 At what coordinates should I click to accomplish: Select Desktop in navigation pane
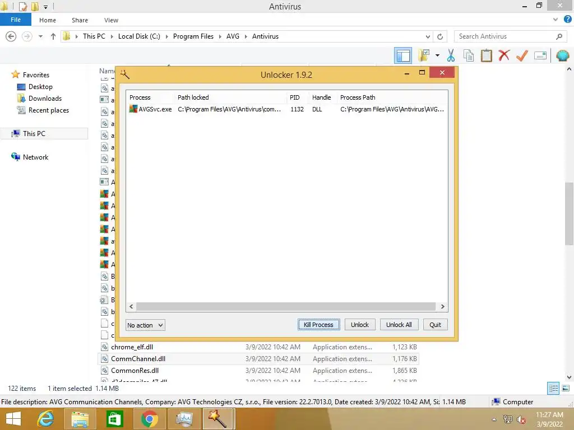coord(40,87)
